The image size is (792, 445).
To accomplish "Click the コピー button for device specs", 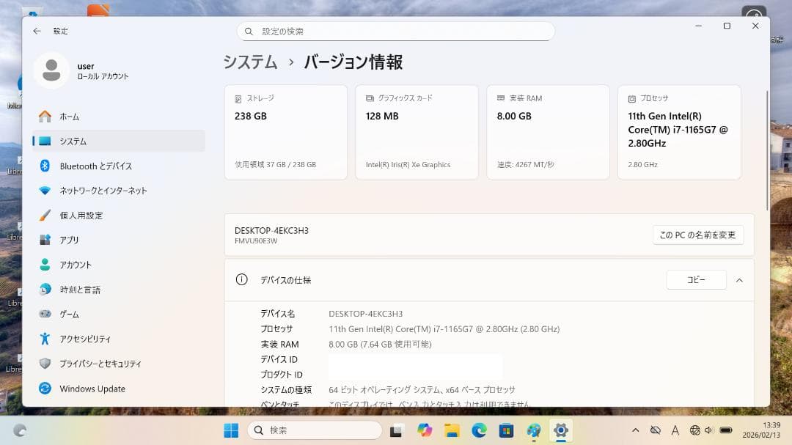I will coord(695,280).
